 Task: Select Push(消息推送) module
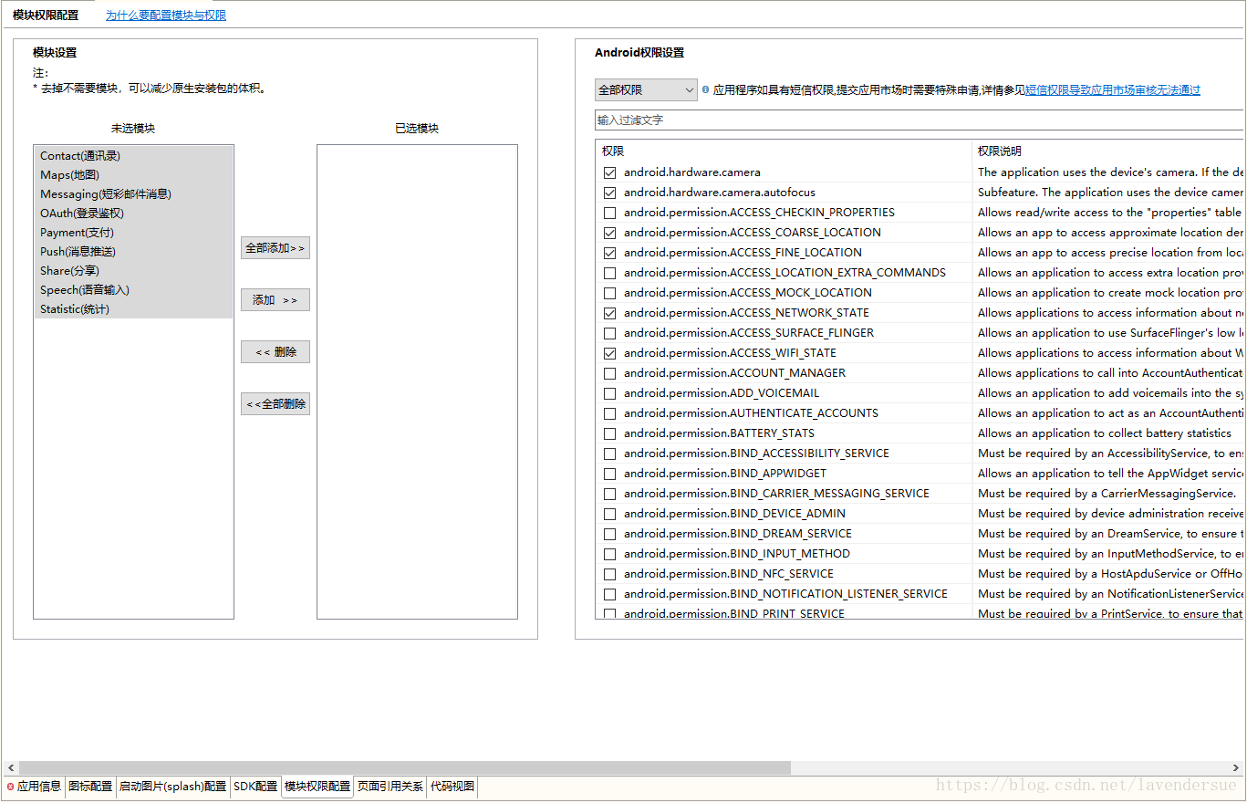133,252
